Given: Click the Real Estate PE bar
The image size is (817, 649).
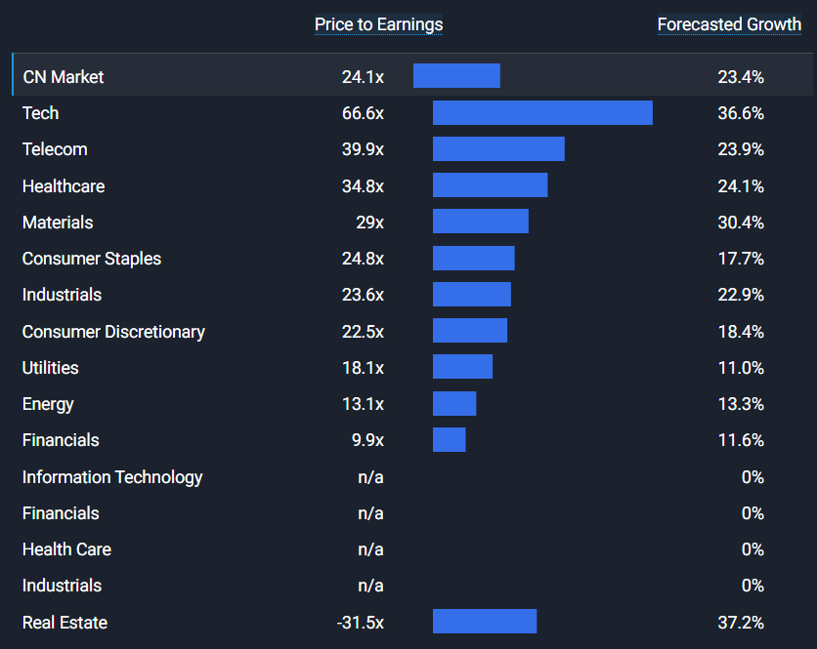Looking at the screenshot, I should [485, 622].
